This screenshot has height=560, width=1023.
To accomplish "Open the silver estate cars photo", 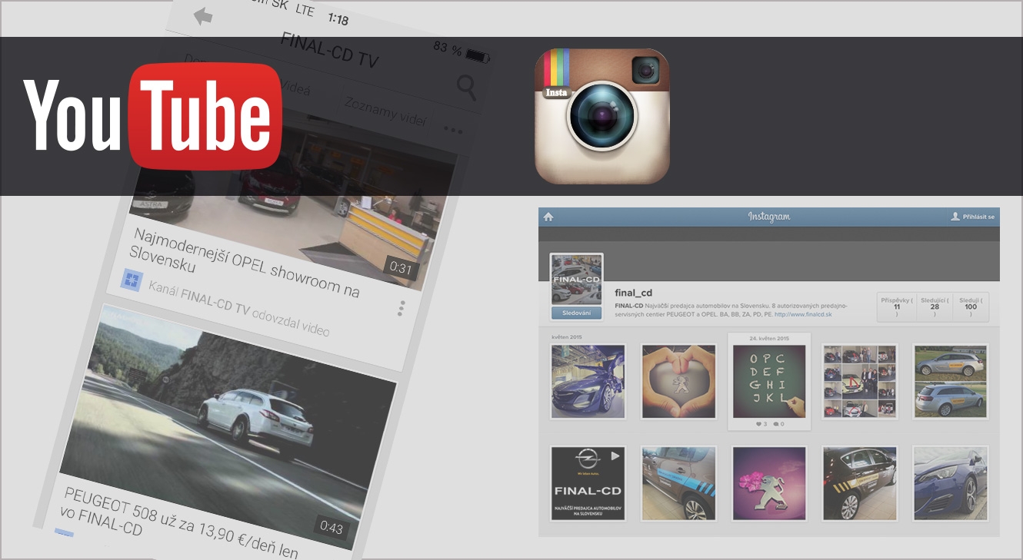I will click(950, 381).
